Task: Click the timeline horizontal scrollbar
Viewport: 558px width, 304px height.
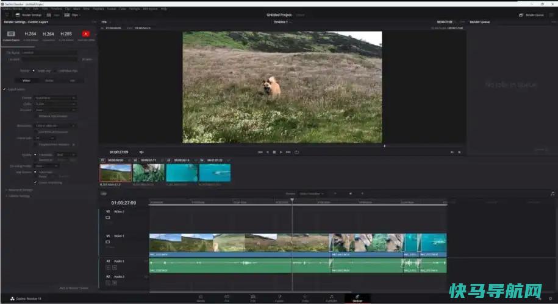Action: tap(251, 292)
